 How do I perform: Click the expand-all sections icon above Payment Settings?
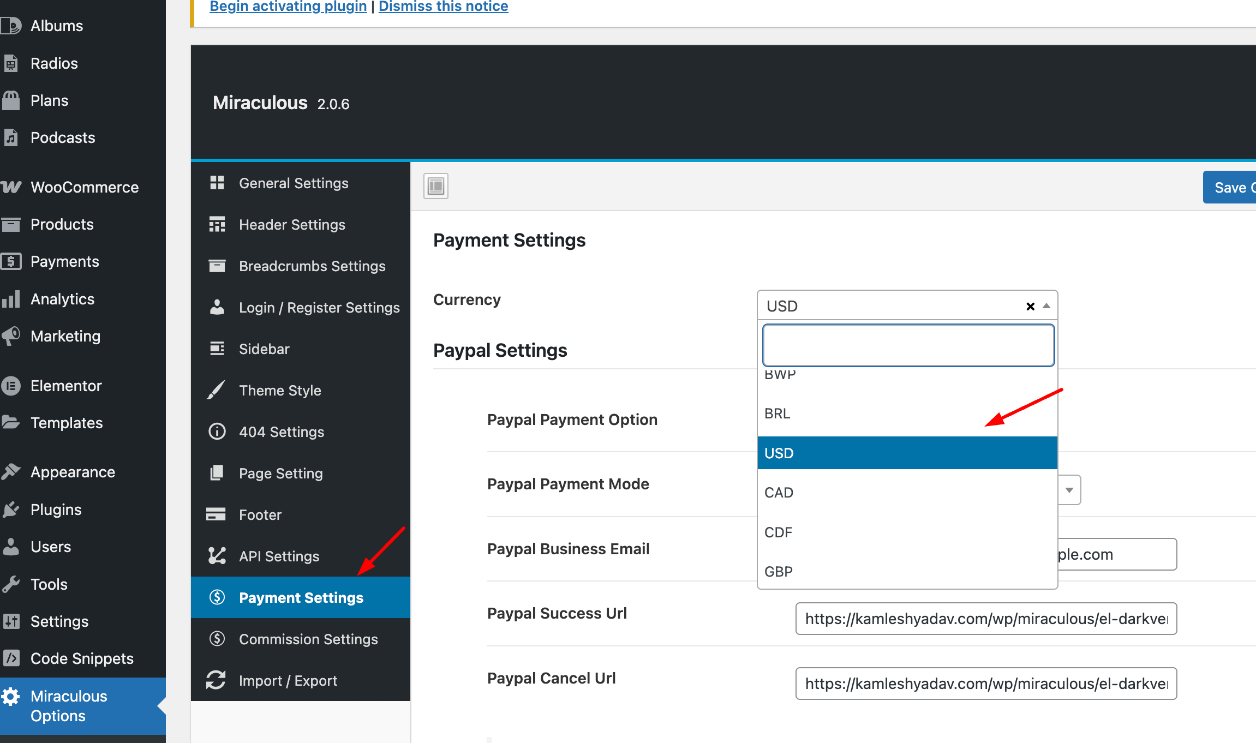point(436,186)
